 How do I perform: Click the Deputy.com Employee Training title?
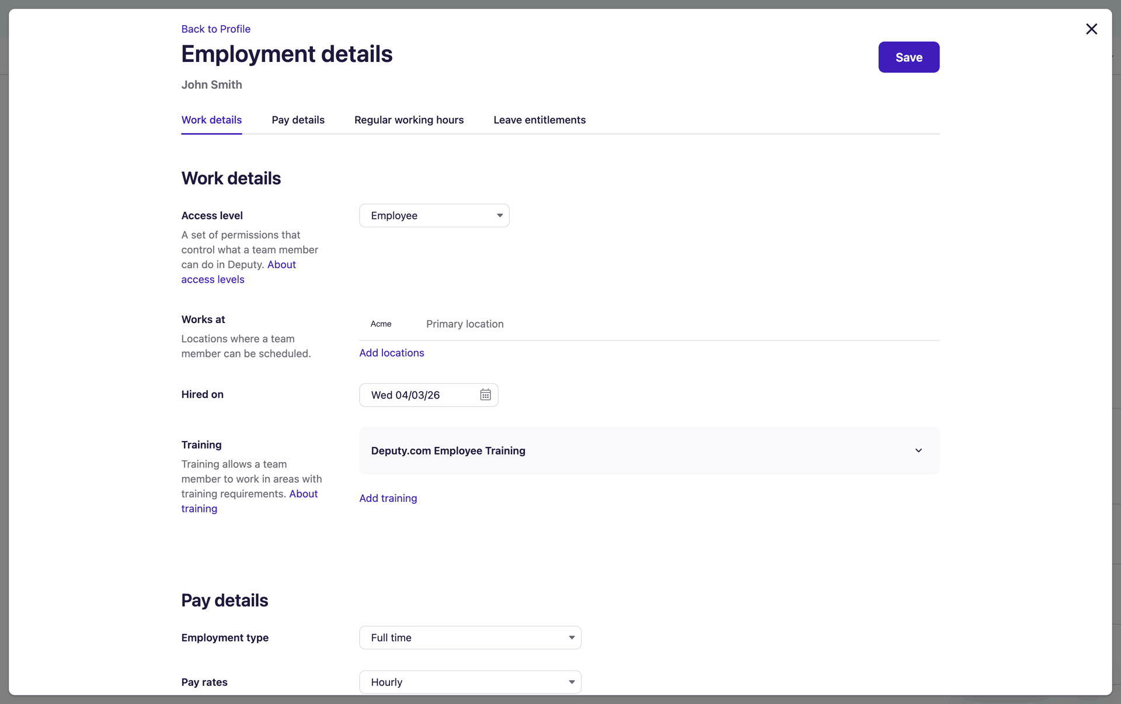448,450
